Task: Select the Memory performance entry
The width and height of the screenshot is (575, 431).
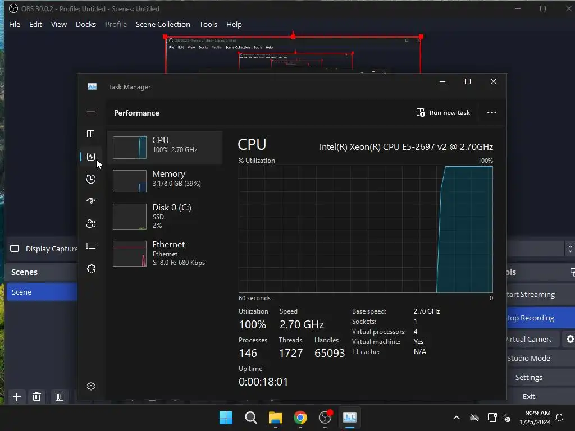Action: pos(165,181)
